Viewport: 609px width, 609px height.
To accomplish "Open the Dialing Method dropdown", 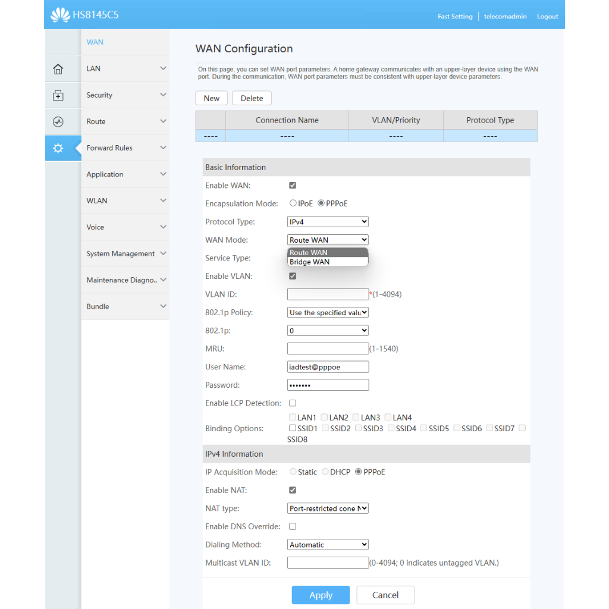I will pyautogui.click(x=328, y=545).
